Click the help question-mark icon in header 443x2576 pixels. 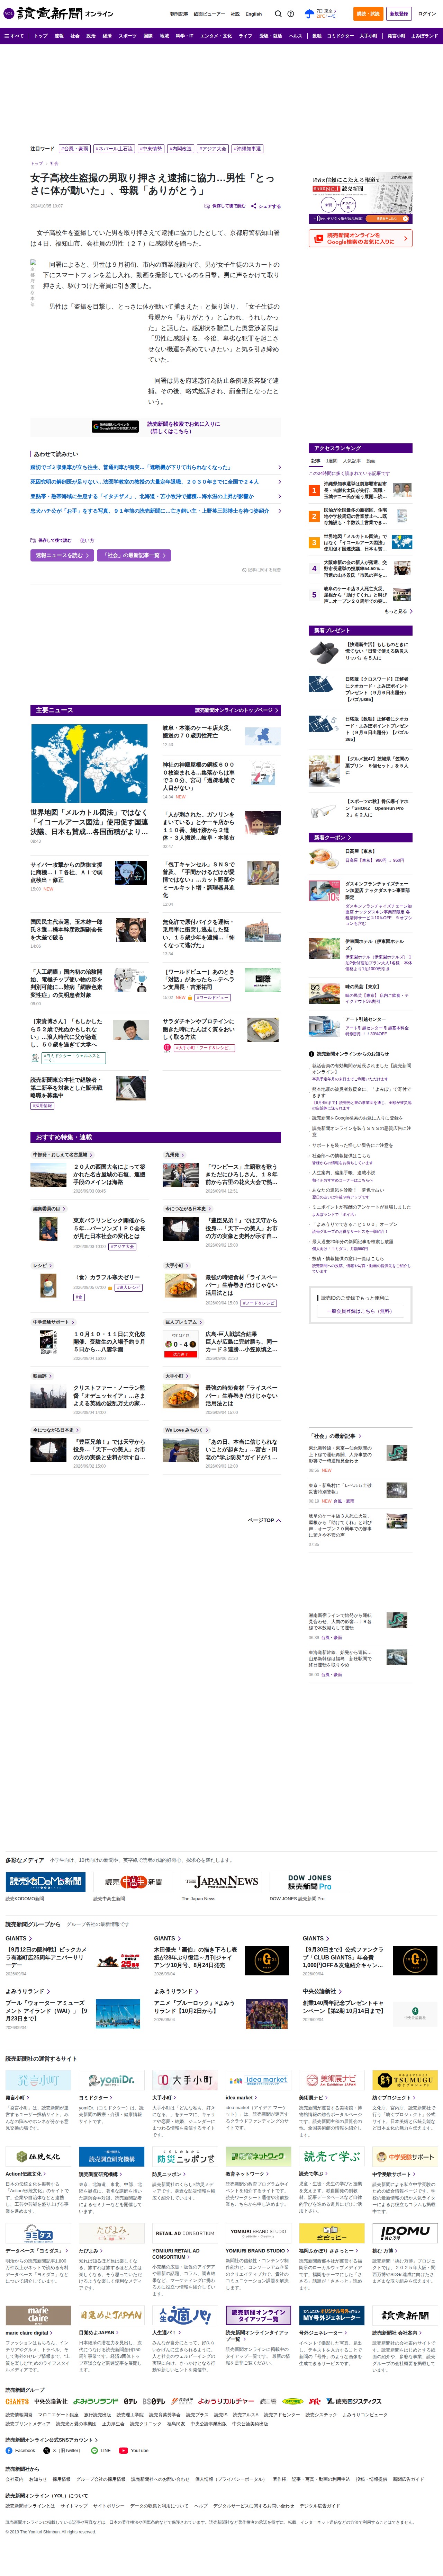click(291, 14)
